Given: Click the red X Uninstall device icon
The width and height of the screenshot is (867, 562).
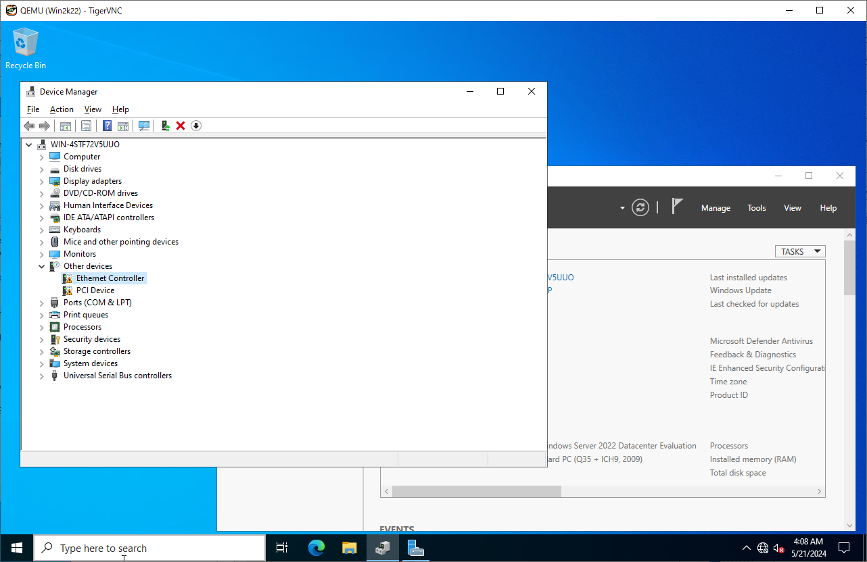Looking at the screenshot, I should click(x=181, y=126).
